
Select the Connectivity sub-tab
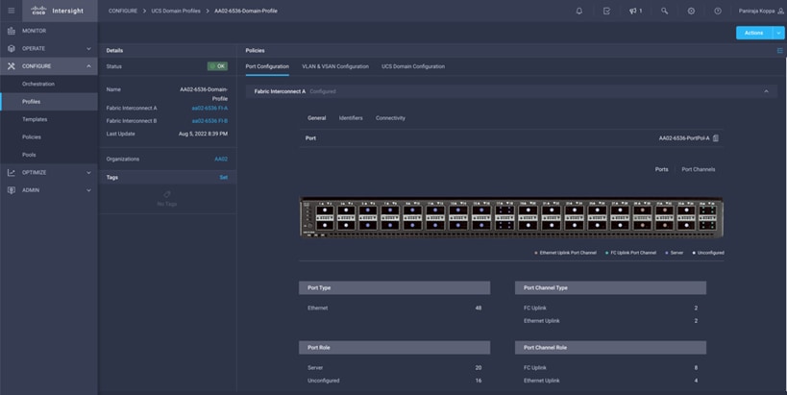pos(390,118)
